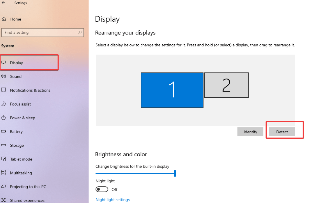
Task: Switch Night light off using its slider toggle
Action: (x=102, y=189)
